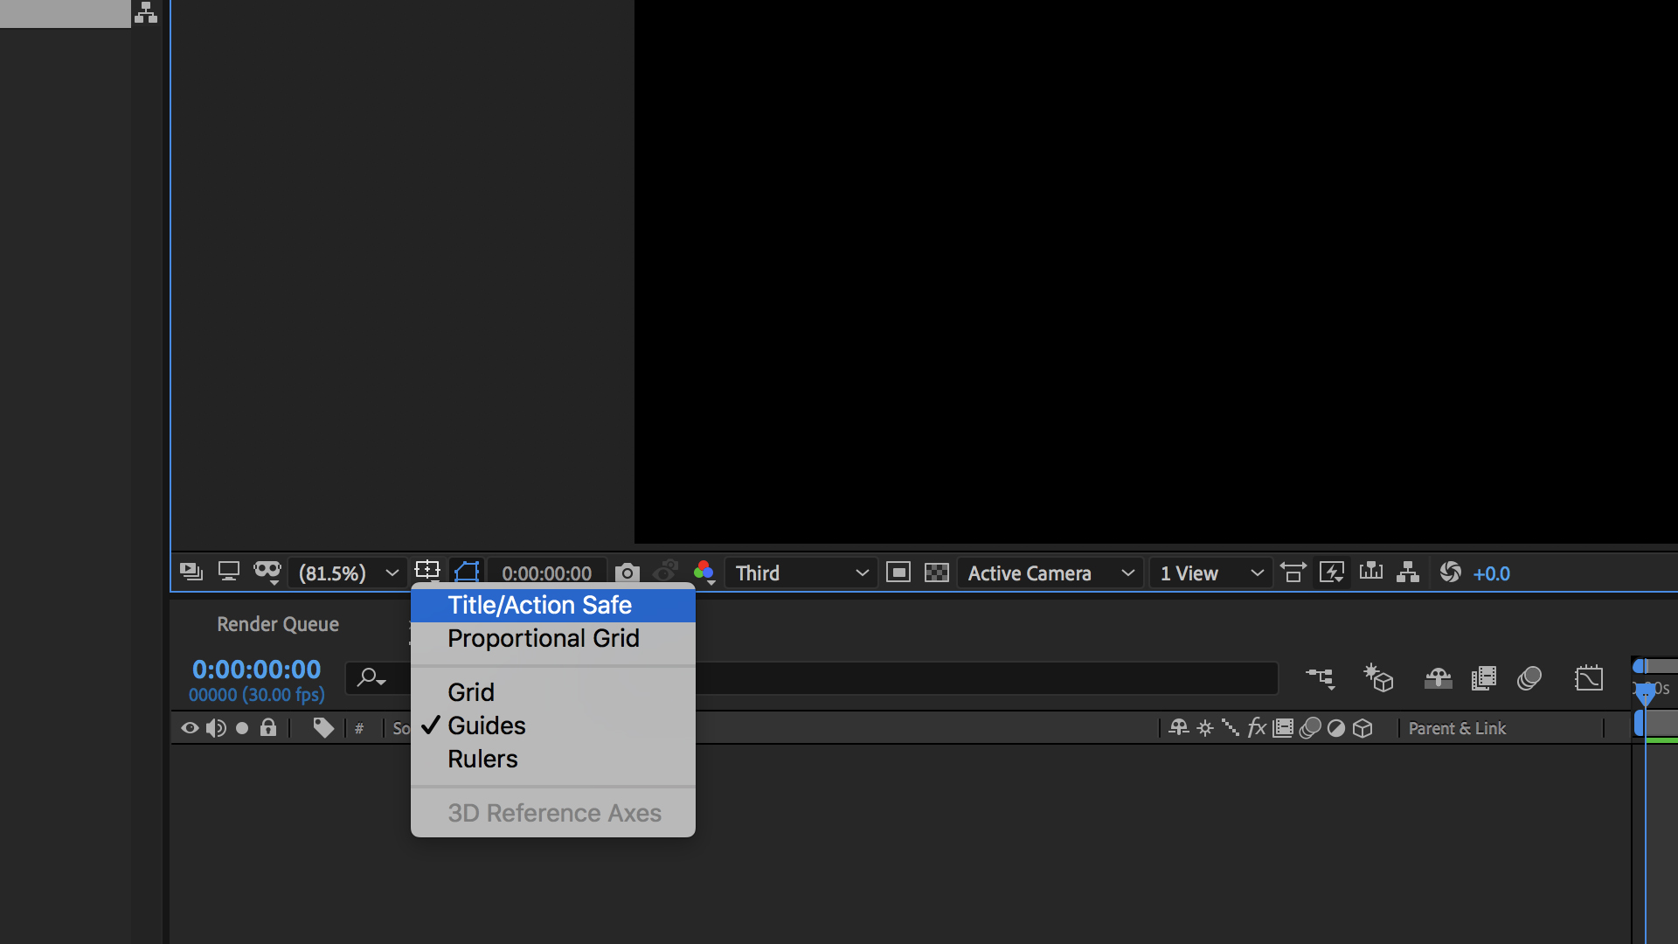Choose Proportional Grid from the menu
The height and width of the screenshot is (944, 1678).
[x=544, y=638]
